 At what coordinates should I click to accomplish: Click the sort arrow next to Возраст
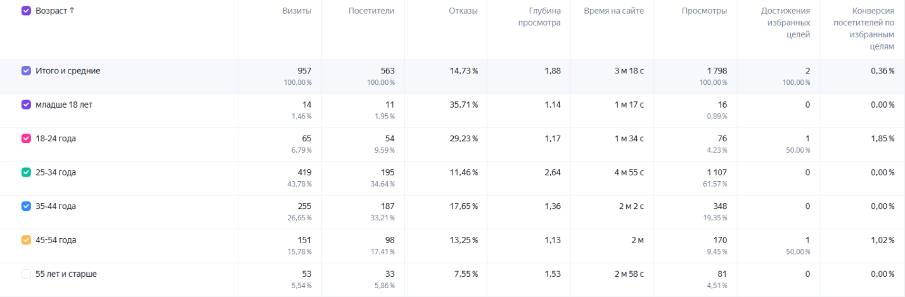pyautogui.click(x=72, y=11)
